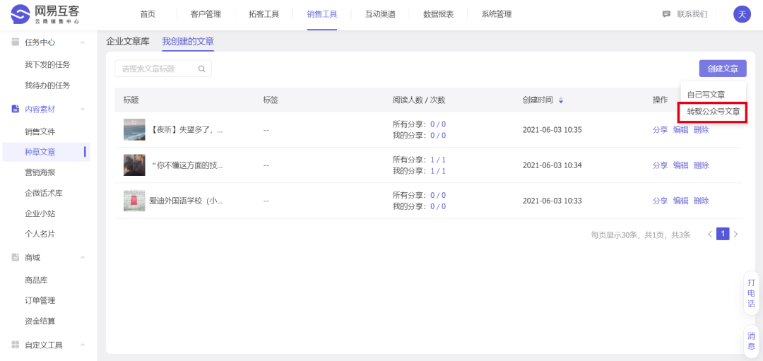Switch to the 企业文章库 tab

pos(128,42)
